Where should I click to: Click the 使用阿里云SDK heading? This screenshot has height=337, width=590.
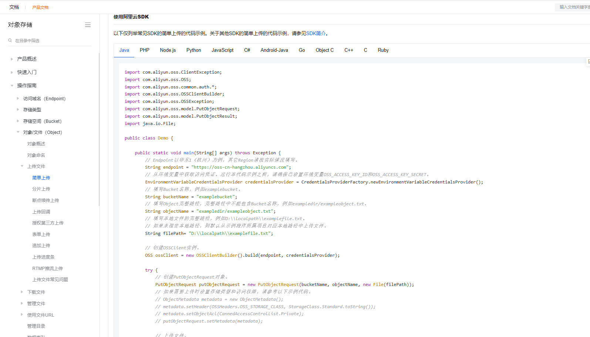pos(131,17)
